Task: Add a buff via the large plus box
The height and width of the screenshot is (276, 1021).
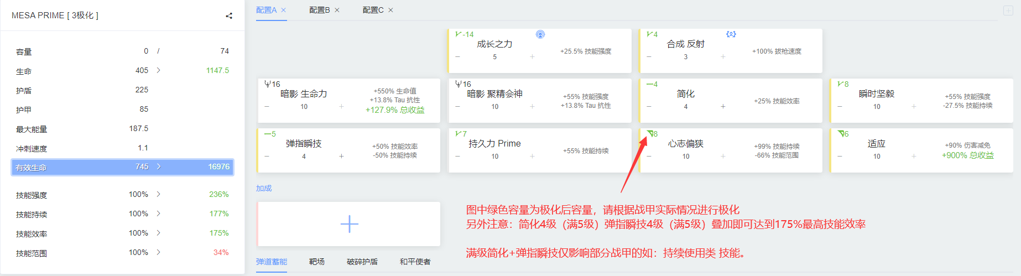Action: tap(349, 224)
